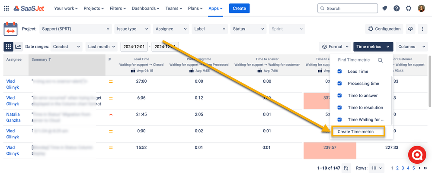
Task: Open the Assignee filter dropdown
Action: point(171,29)
